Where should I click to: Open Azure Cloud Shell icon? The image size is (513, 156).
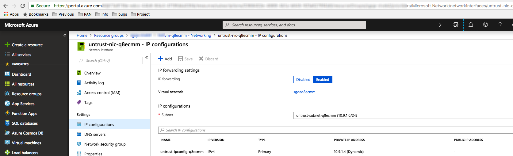[441, 25]
